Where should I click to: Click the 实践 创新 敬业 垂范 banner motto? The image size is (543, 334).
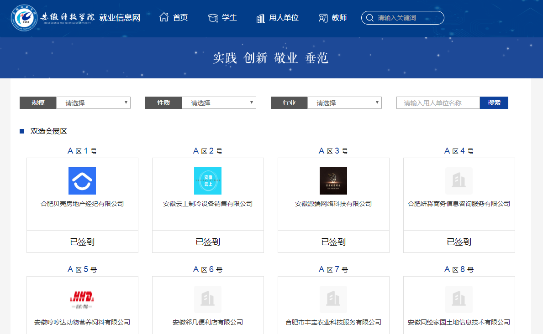tap(270, 58)
